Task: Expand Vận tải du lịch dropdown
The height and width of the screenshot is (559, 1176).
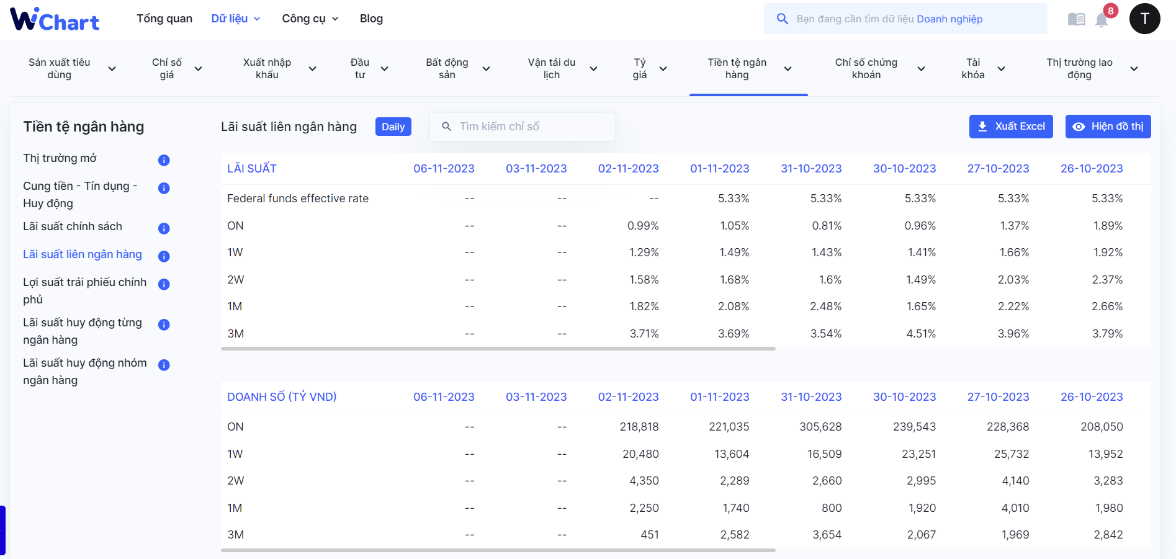Action: coord(593,69)
